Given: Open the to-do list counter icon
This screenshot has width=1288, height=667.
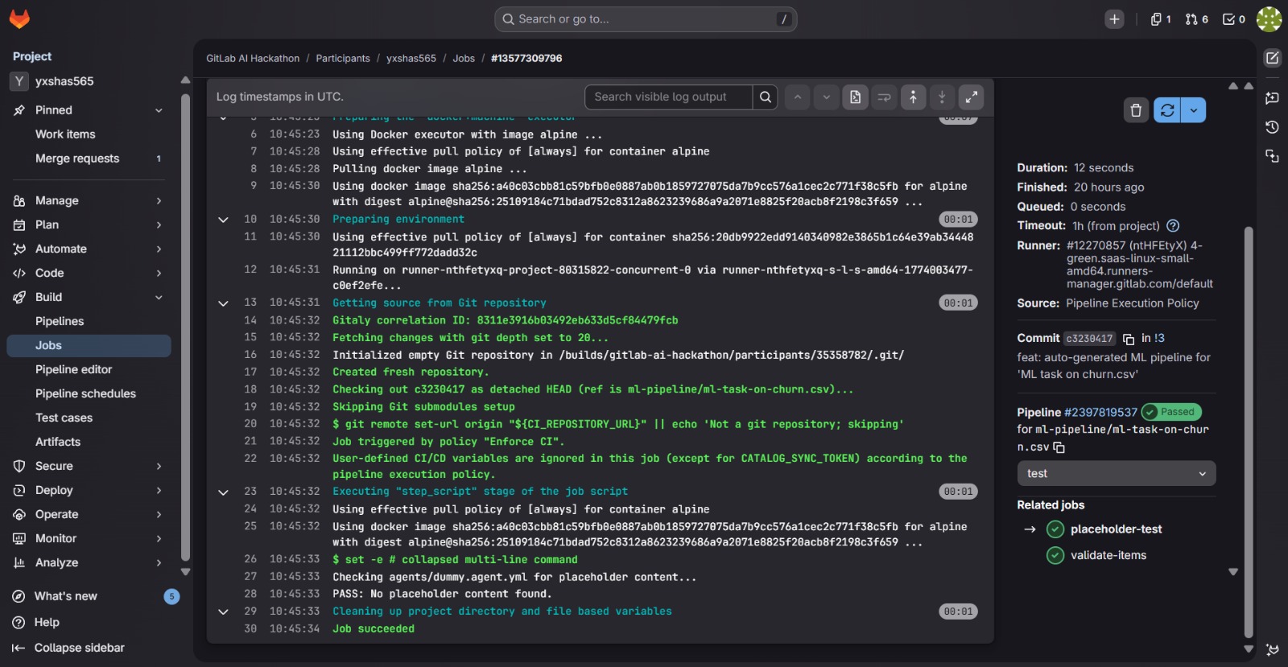Looking at the screenshot, I should click(x=1234, y=19).
